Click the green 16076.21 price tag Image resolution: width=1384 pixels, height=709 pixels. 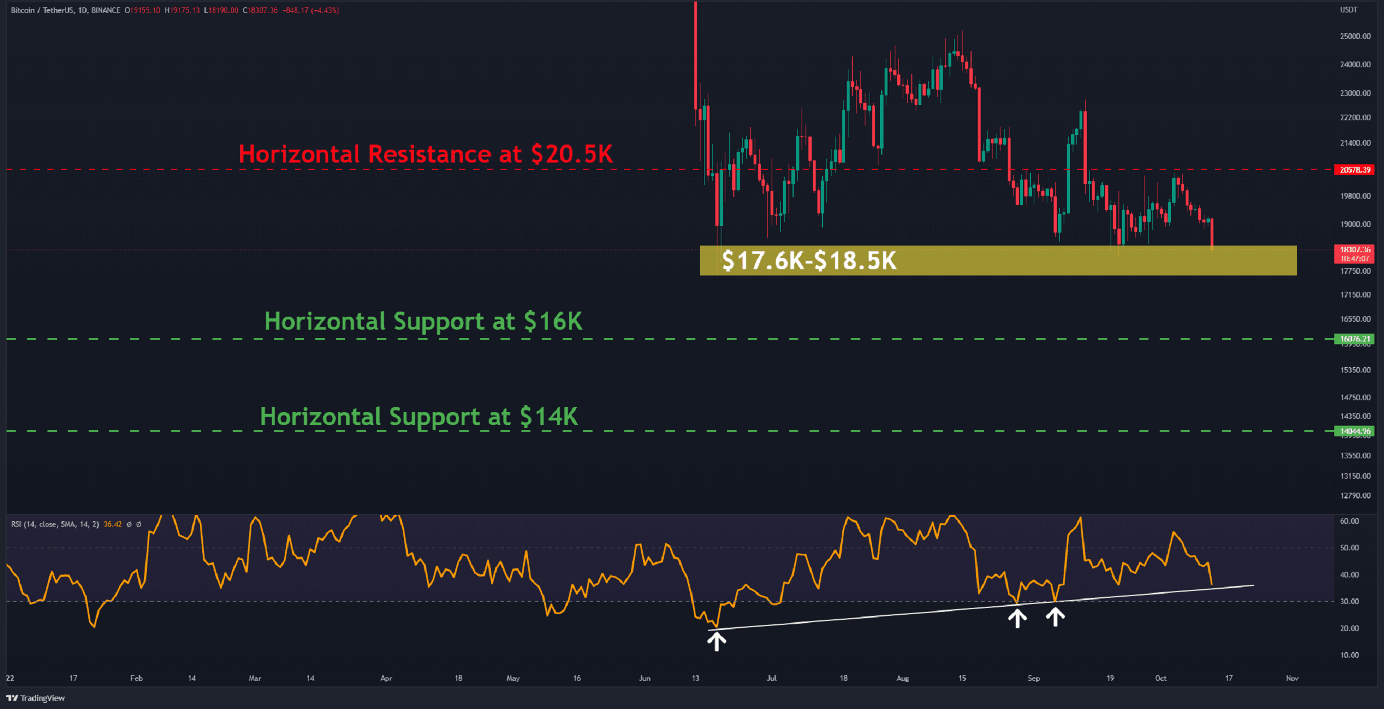point(1355,339)
